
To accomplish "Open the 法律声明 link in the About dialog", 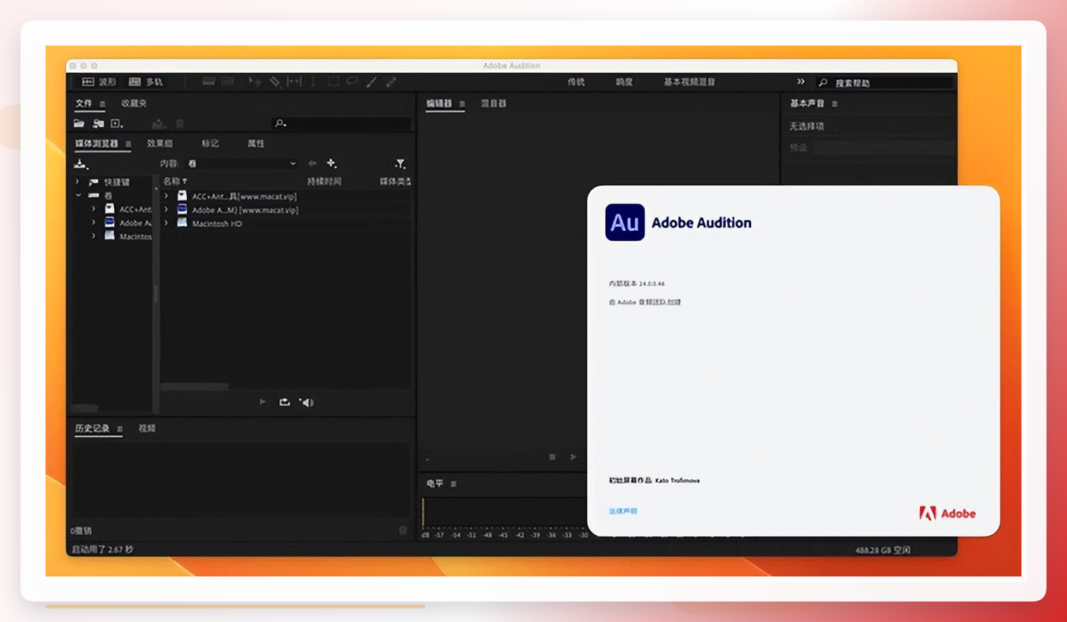I will click(623, 511).
